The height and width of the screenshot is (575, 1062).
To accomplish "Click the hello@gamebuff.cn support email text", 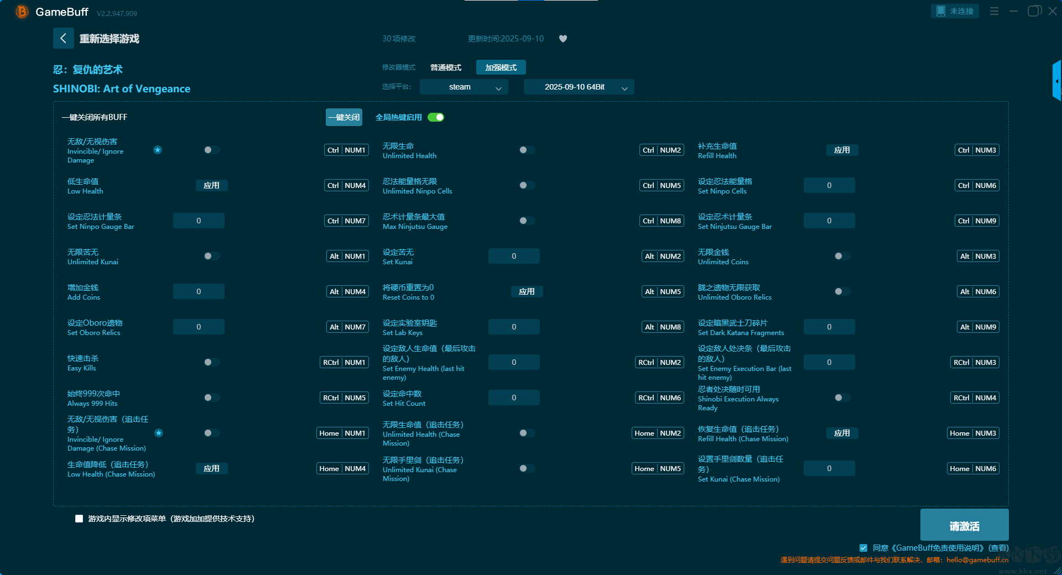I will click(977, 560).
